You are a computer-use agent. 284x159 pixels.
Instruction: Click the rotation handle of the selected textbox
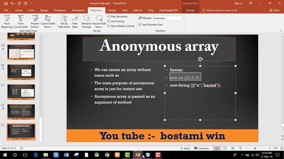[x=200, y=59]
